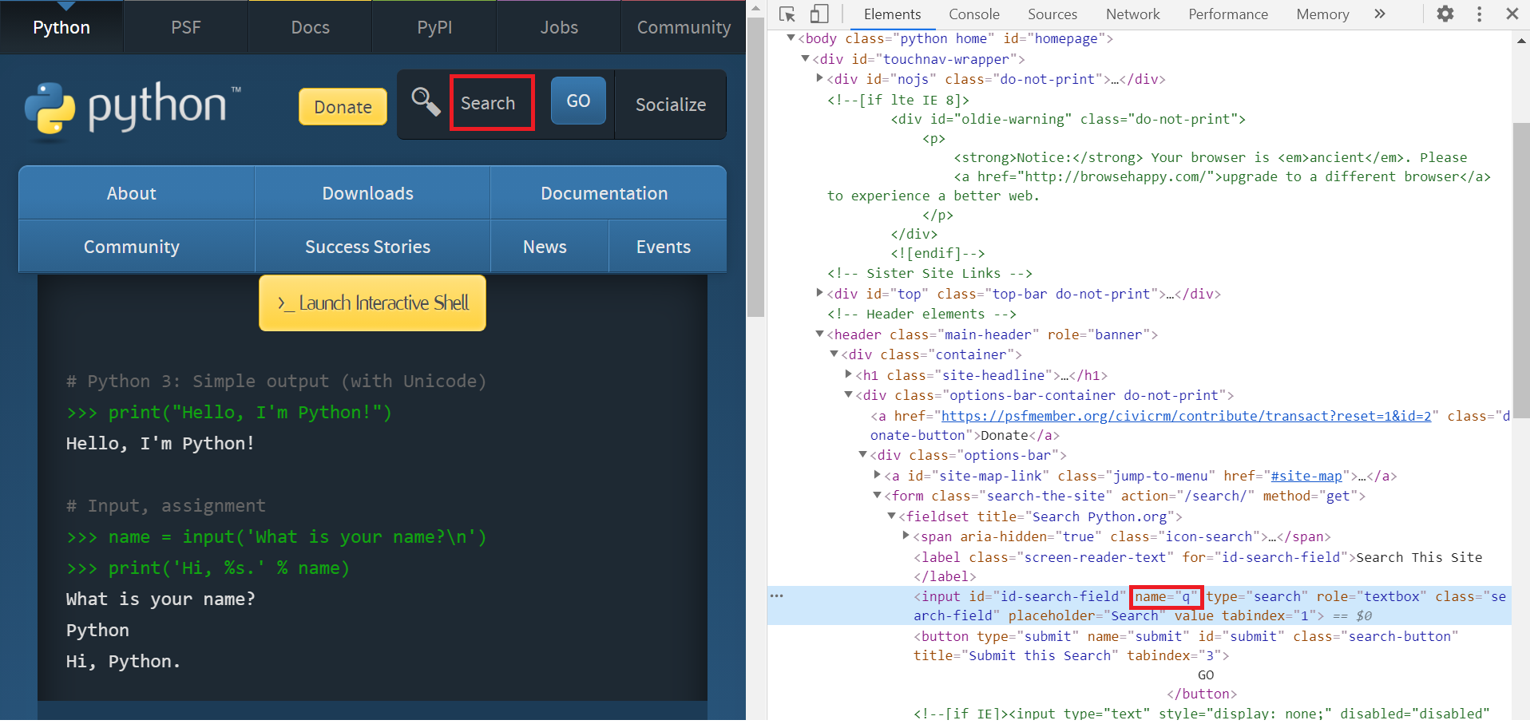Expand the h1 site-headline node

[x=848, y=374]
